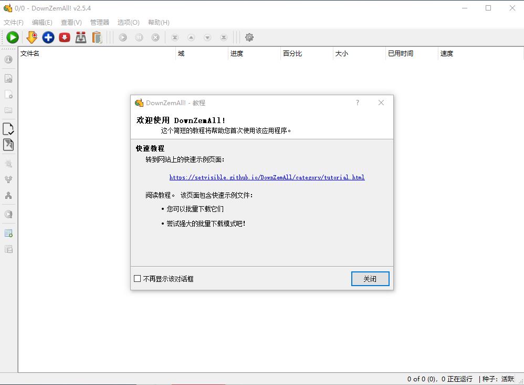Open the DownZemAll tutorial hyperlink
This screenshot has width=524, height=385.
[x=267, y=177]
